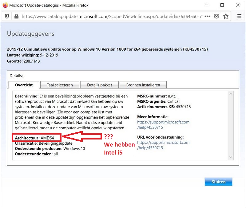The width and height of the screenshot is (246, 208).
Task: Click MSRC-nummer n.v.t. text
Action: tap(157, 96)
